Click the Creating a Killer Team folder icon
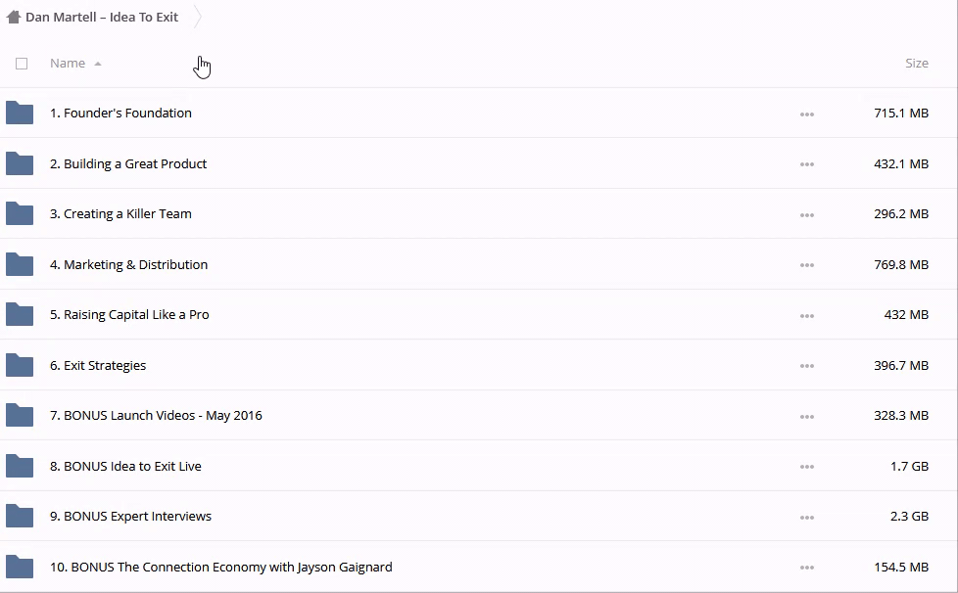The height and width of the screenshot is (593, 958). pos(20,214)
